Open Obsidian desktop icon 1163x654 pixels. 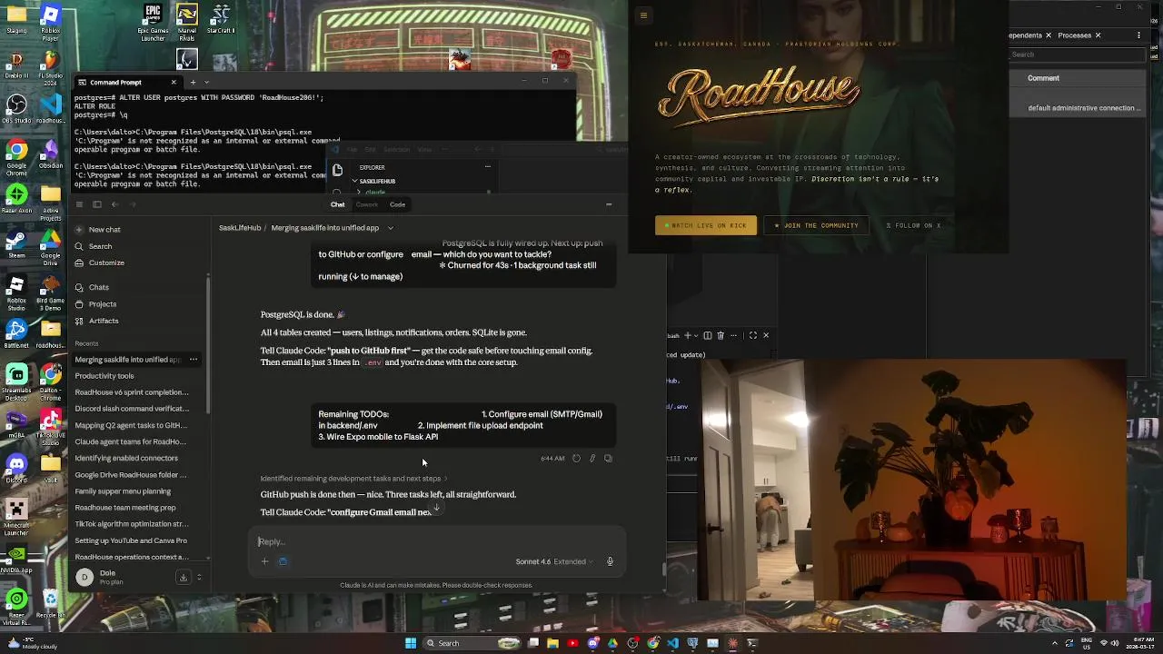50,154
